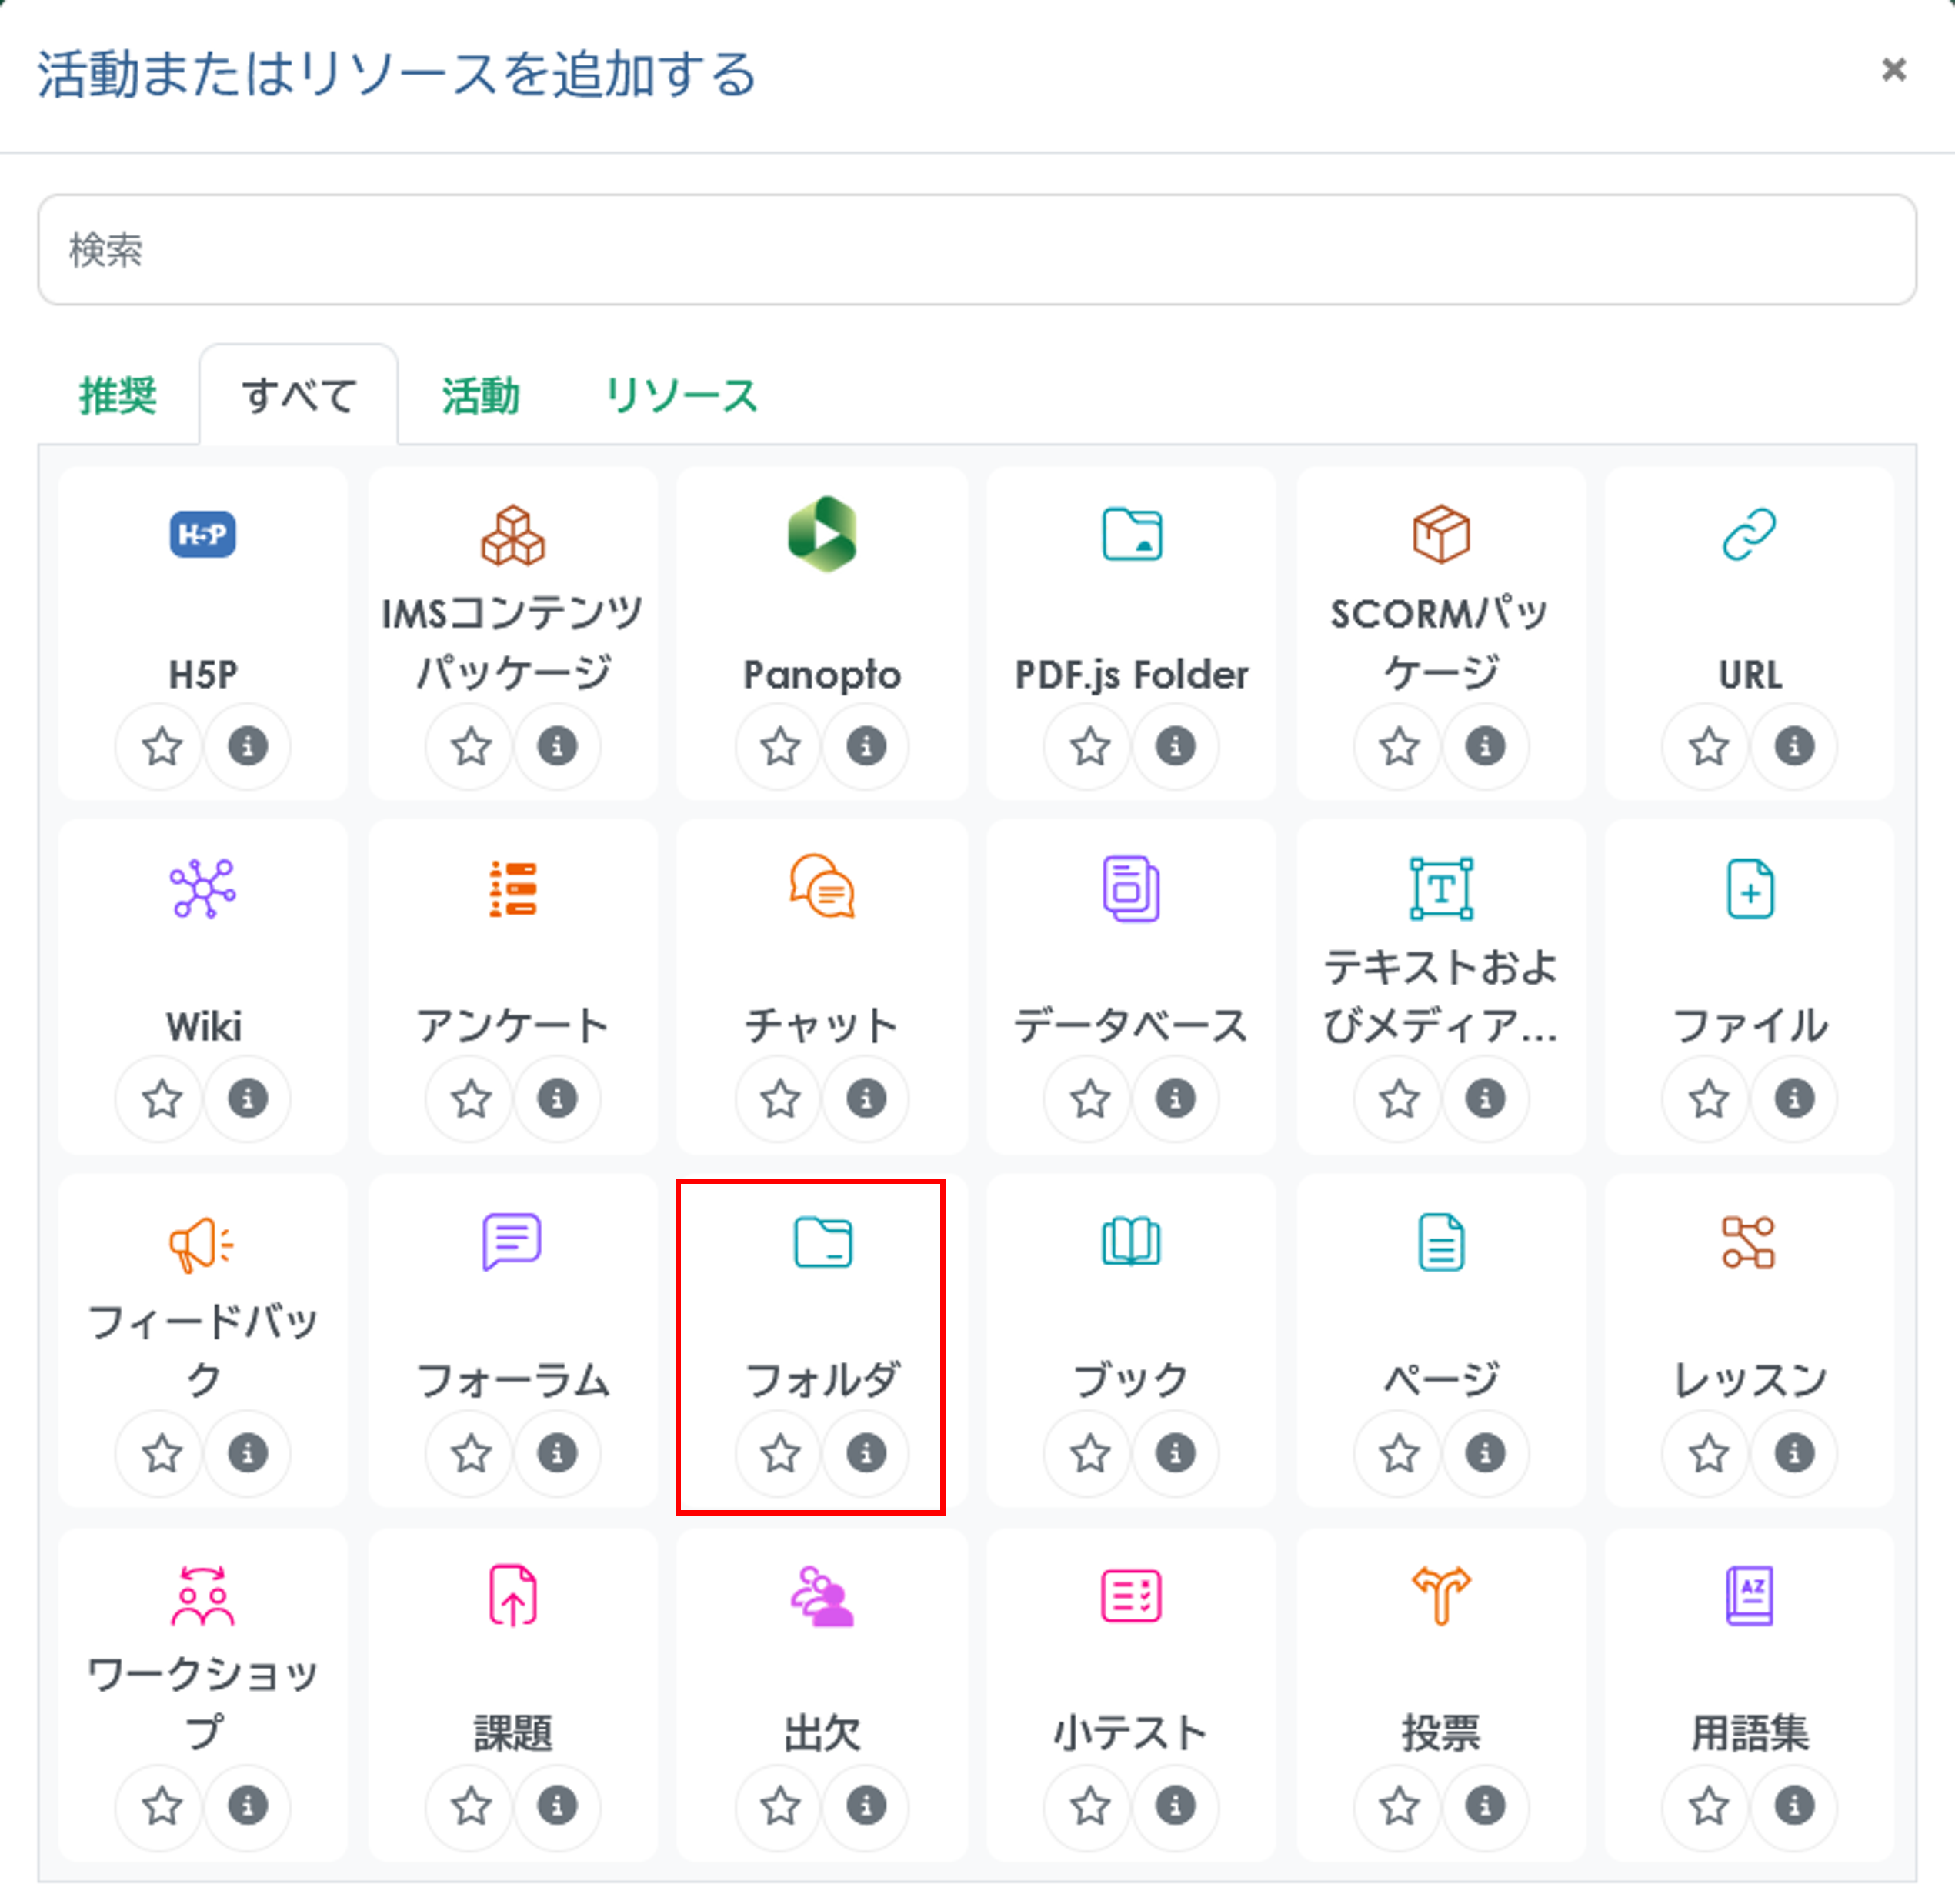Select the フォーラム activity icon
Image resolution: width=1955 pixels, height=1904 pixels.
click(513, 1242)
